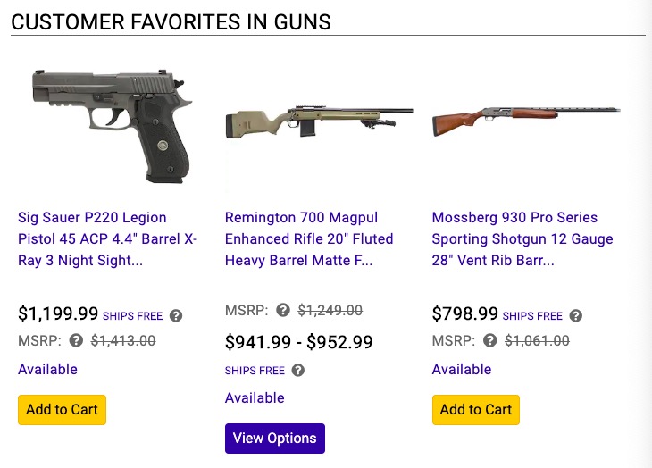Click help icon next to Remington MSRP
The height and width of the screenshot is (468, 652).
coord(283,311)
